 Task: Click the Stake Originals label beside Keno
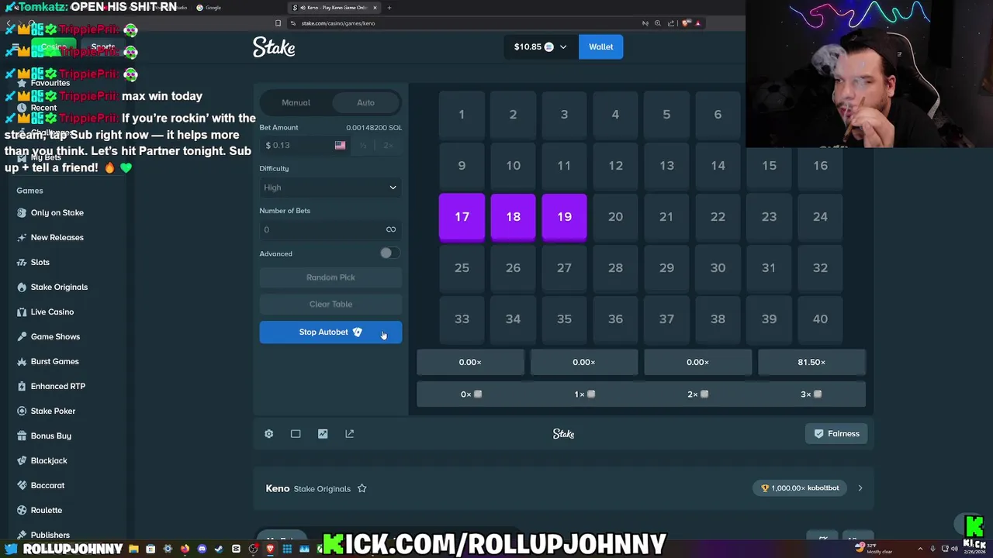point(322,489)
